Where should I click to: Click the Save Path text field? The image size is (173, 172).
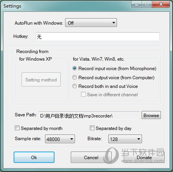(x=89, y=116)
